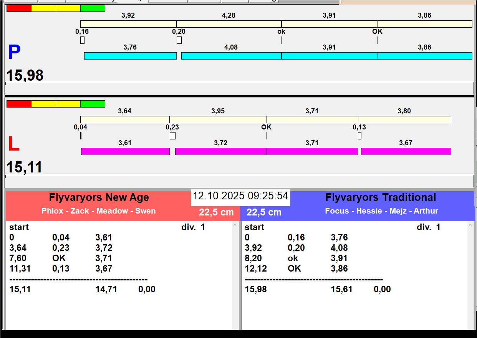Click the empty status field below lane P
477x338 pixels.
click(239, 88)
